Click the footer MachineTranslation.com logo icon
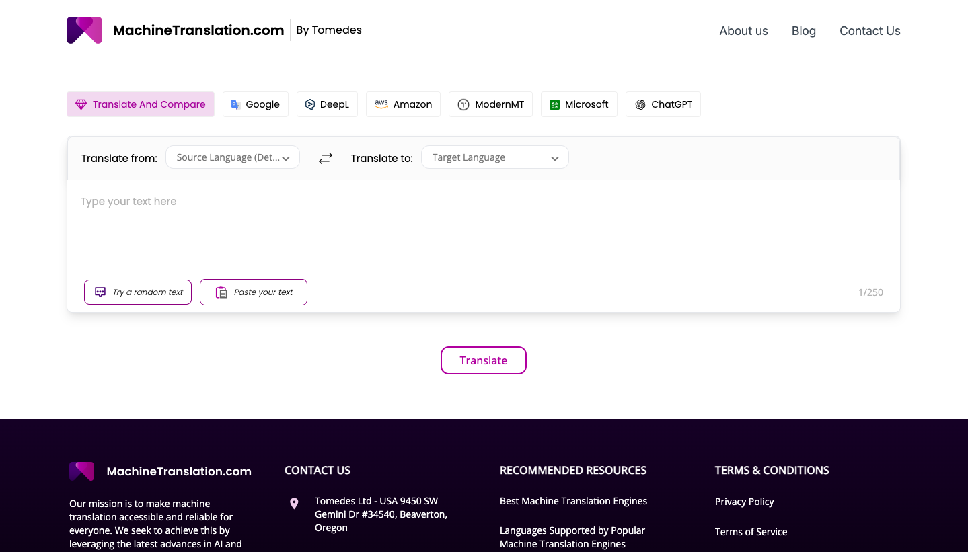 click(x=82, y=471)
